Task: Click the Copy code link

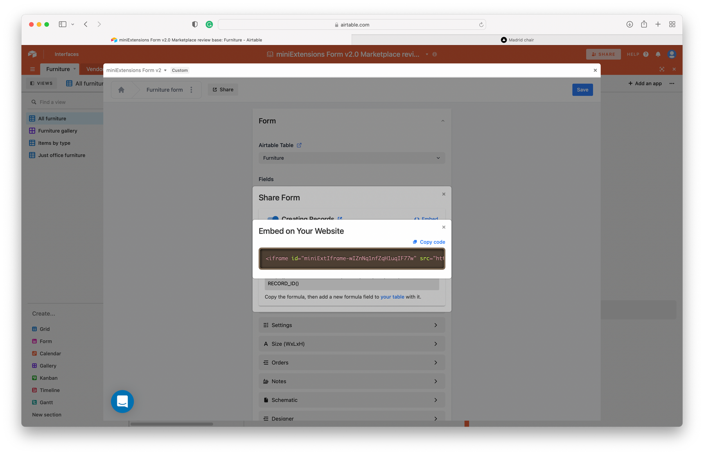Action: 429,242
